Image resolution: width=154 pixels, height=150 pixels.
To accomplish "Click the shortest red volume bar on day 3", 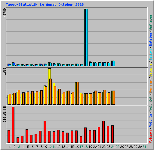I will coord(18,140).
